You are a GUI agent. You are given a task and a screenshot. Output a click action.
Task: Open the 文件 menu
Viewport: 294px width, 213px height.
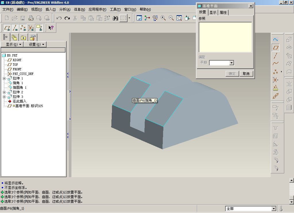coord(8,9)
